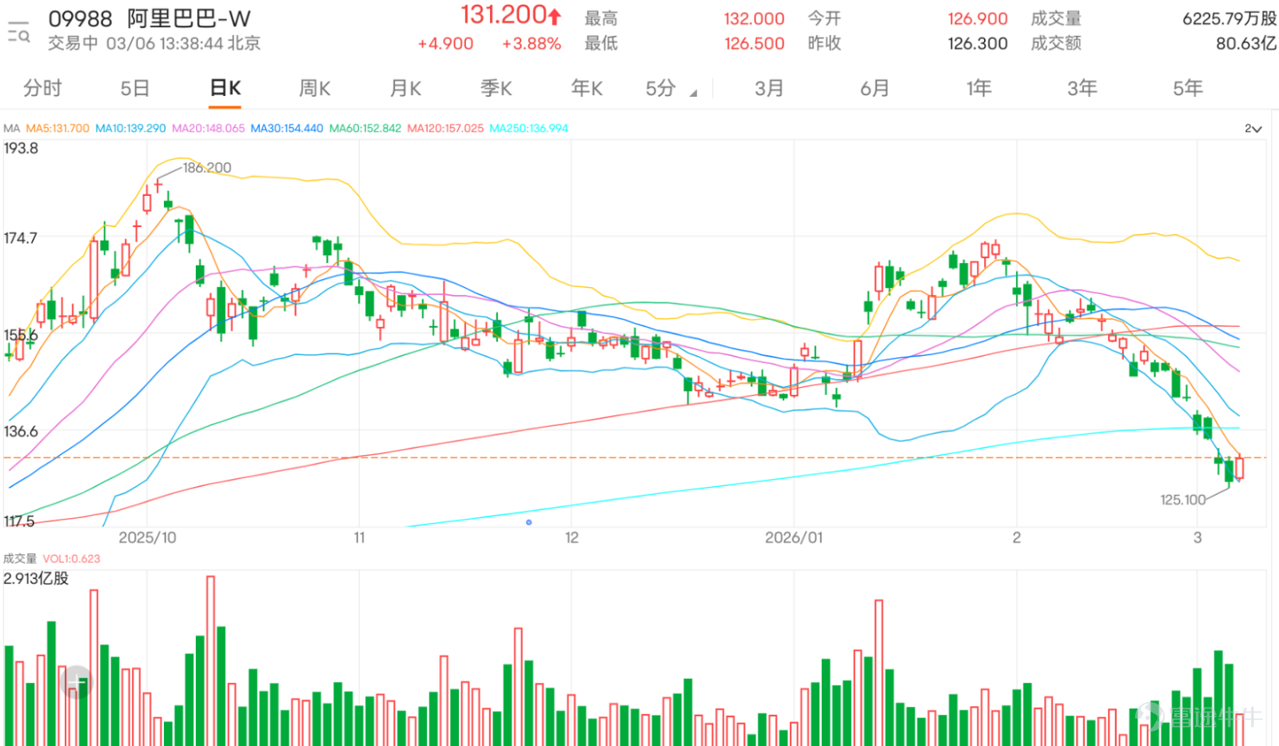
Task: Click the 125.100 low price marker
Action: tap(1183, 500)
